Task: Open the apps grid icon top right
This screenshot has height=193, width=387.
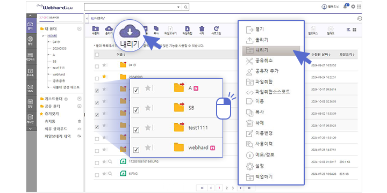Action: point(359,6)
